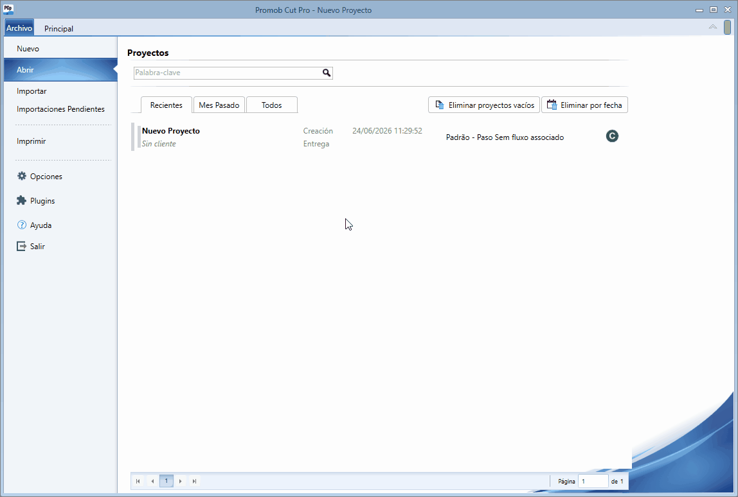Open Importaciones Pendientes
This screenshot has width=738, height=497.
point(60,109)
